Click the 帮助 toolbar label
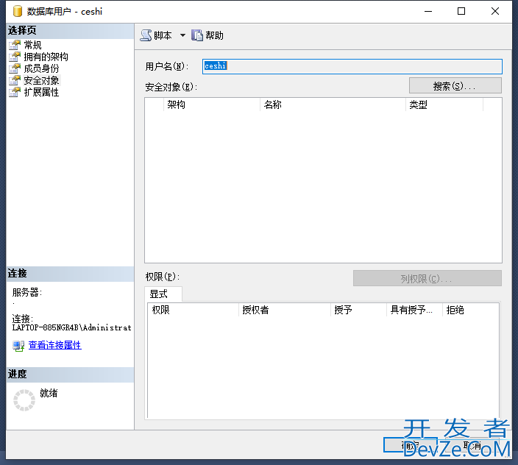This screenshot has width=518, height=465. click(214, 35)
